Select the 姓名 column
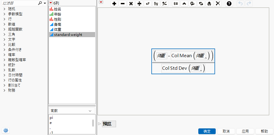This screenshot has width=274, height=135. coord(72,9)
